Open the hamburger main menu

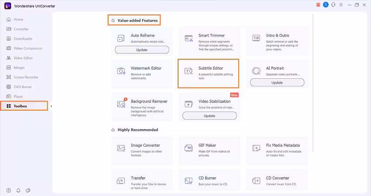tap(340, 5)
